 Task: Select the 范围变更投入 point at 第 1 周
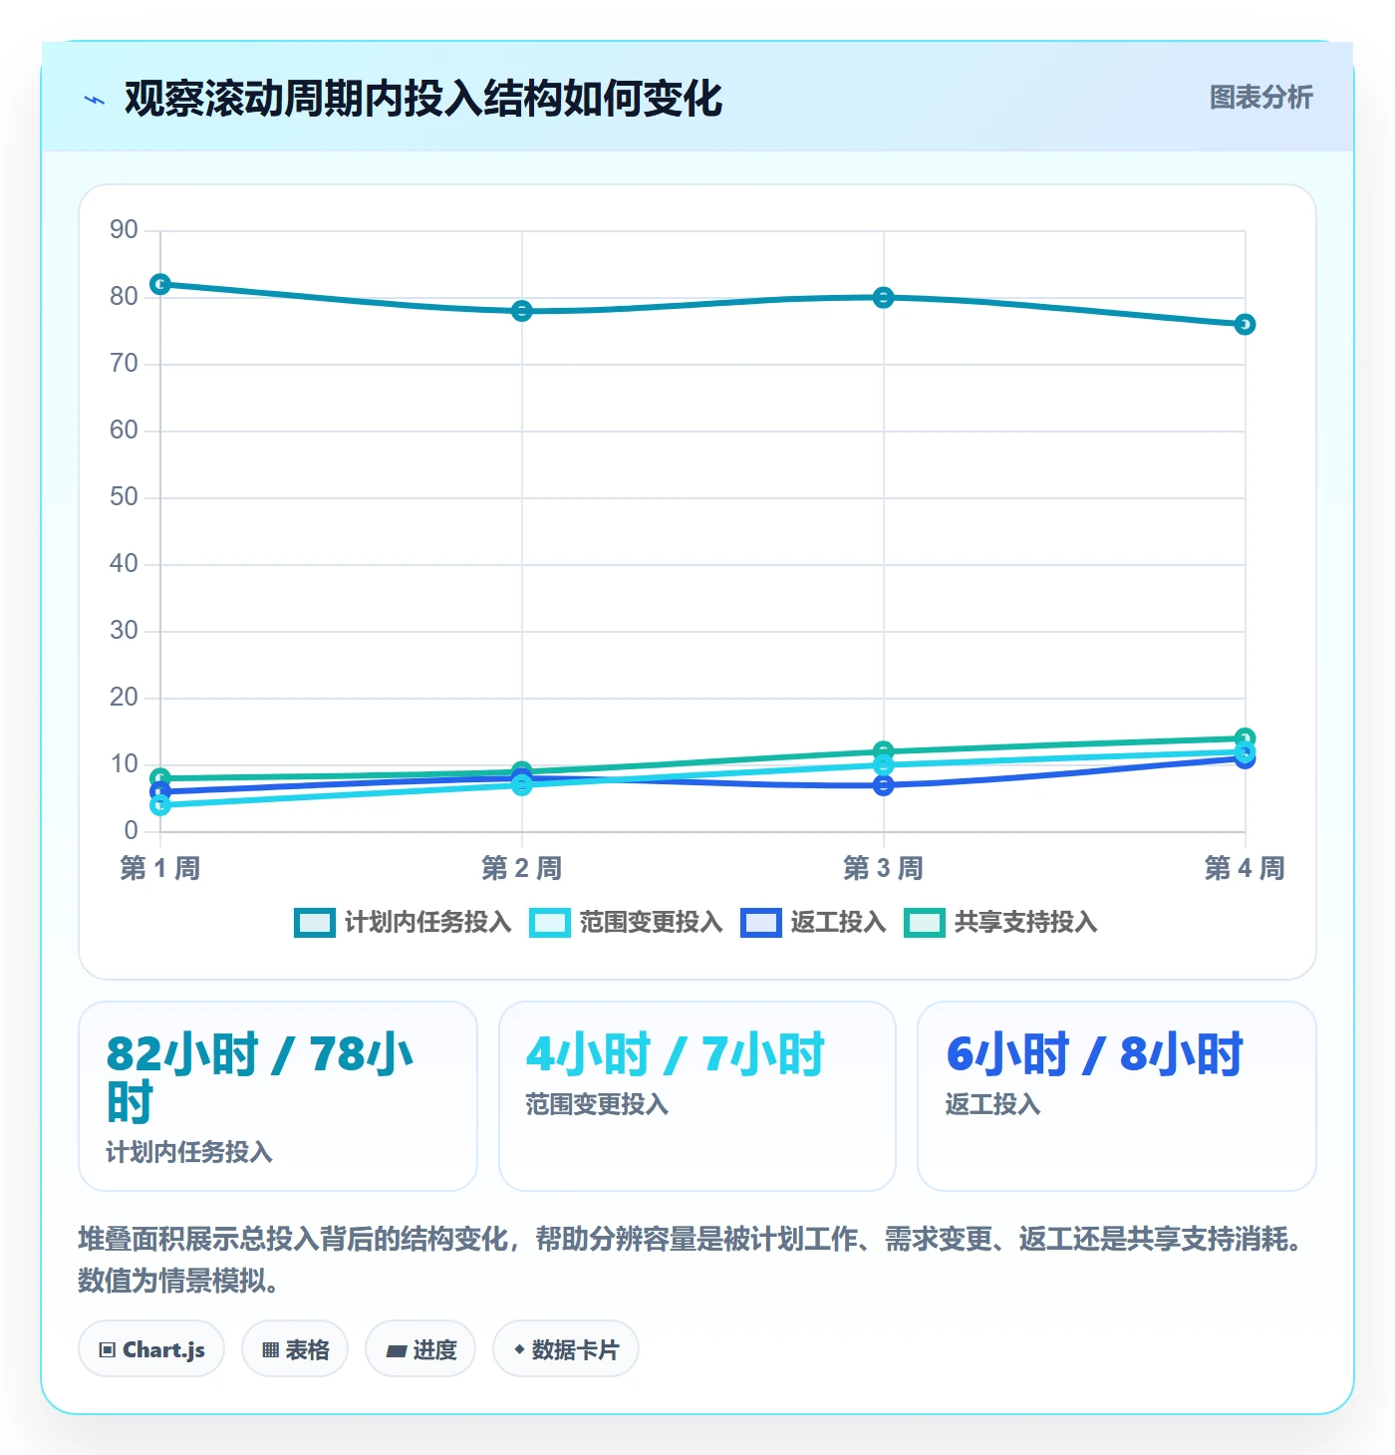[160, 805]
